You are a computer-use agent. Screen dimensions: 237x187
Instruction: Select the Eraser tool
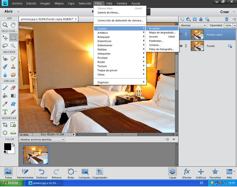[x=13, y=88]
